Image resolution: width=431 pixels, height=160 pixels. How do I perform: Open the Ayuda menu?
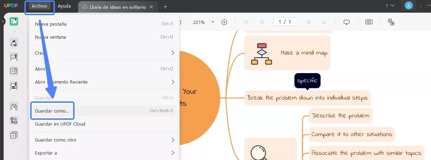coord(64,6)
